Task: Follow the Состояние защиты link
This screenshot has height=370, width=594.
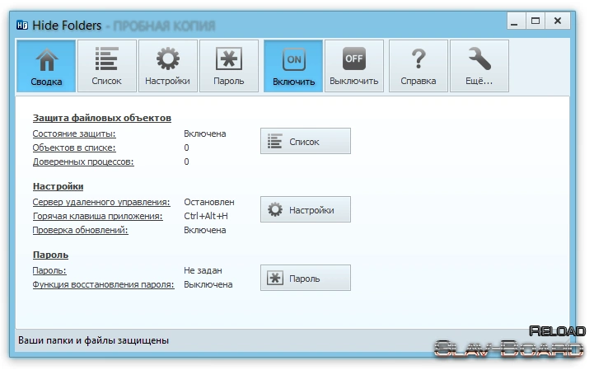Action: click(74, 133)
